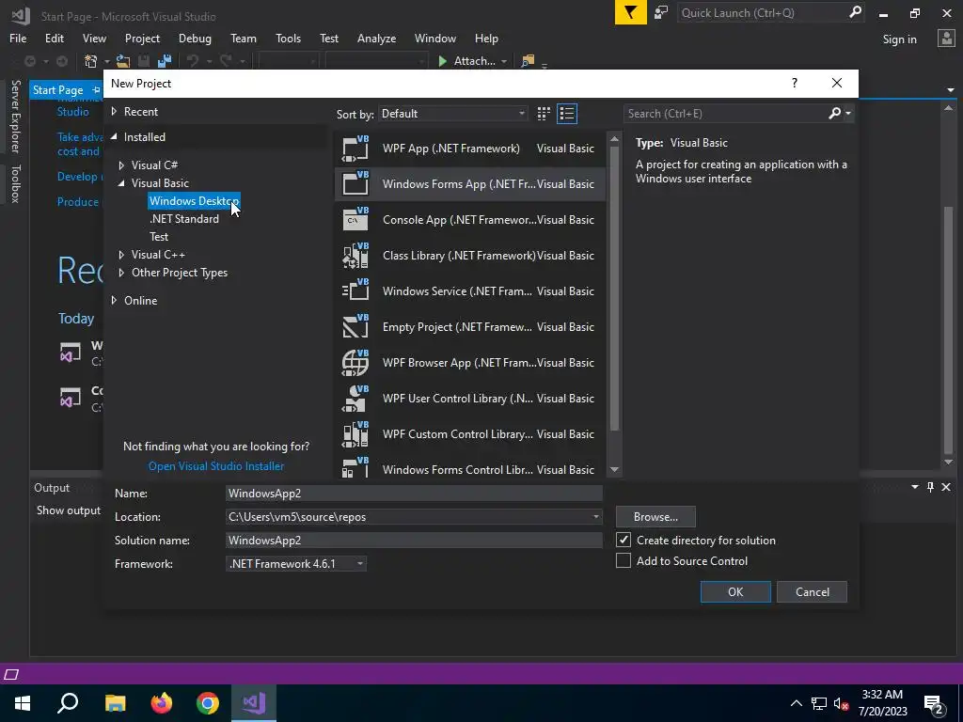Open File Explorer from the taskbar
Screen dimensions: 963x722
tap(115, 703)
